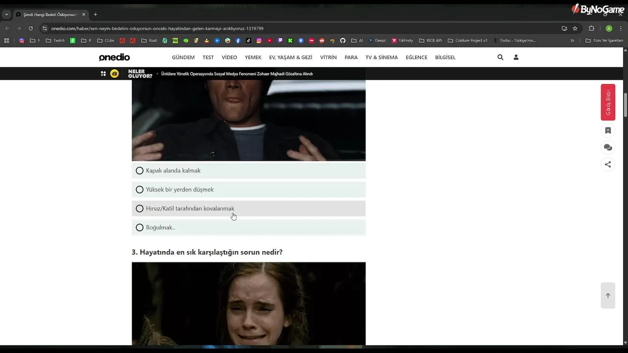
Task: Open the Twitch purple bookmark icon
Action: coord(280,41)
